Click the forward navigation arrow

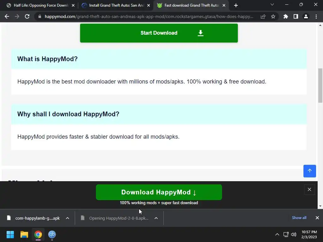coord(17,16)
